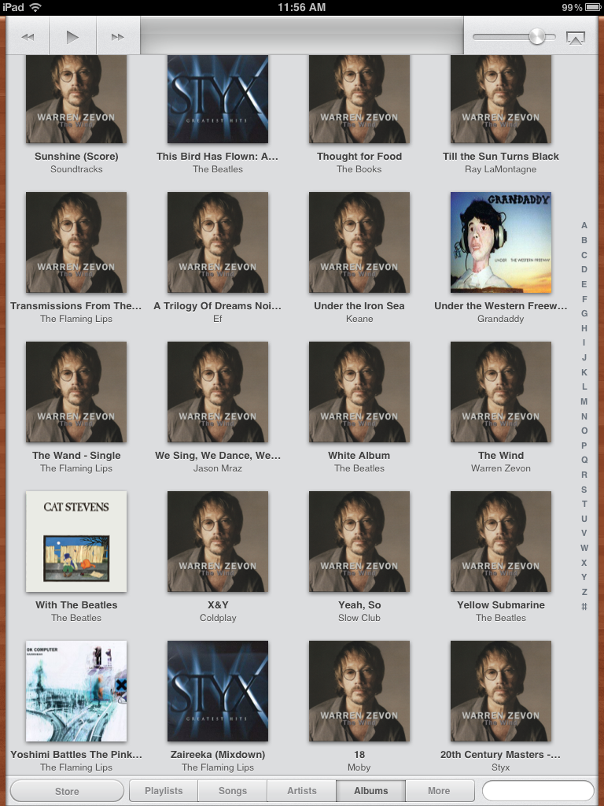Viewport: 604px width, 806px height.
Task: Tap the Ef artist label
Action: tap(218, 319)
